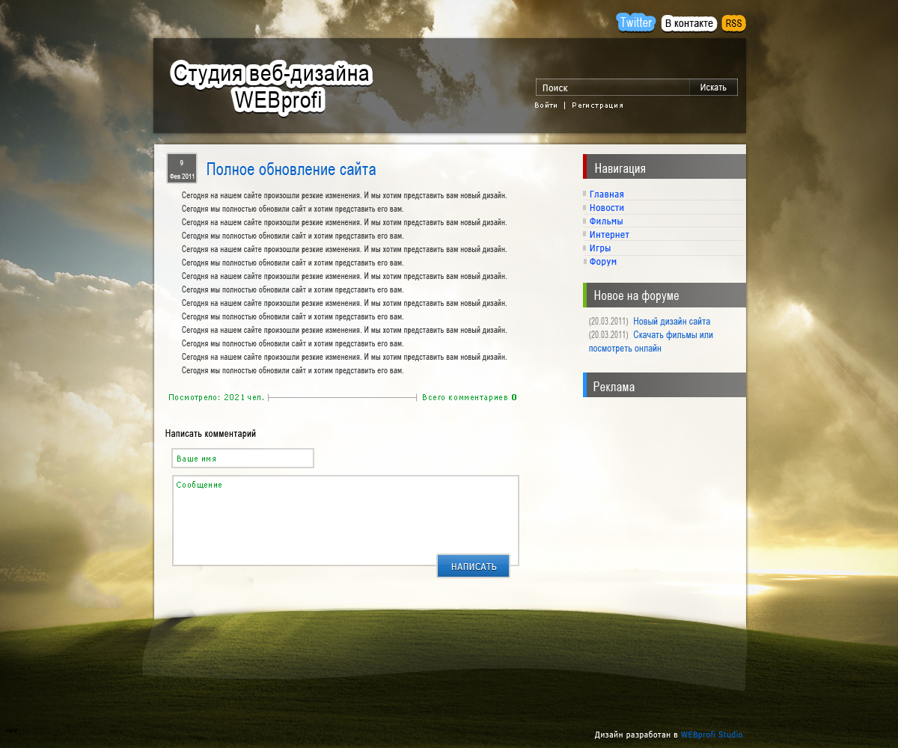This screenshot has width=898, height=748.
Task: Click the Навигация sidebar heading
Action: [665, 168]
